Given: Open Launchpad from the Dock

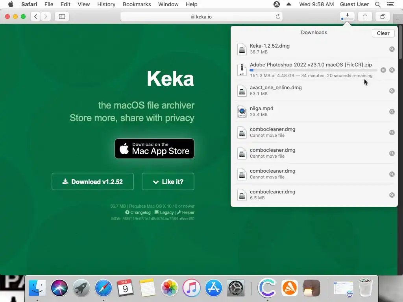Looking at the screenshot, I should point(81,288).
